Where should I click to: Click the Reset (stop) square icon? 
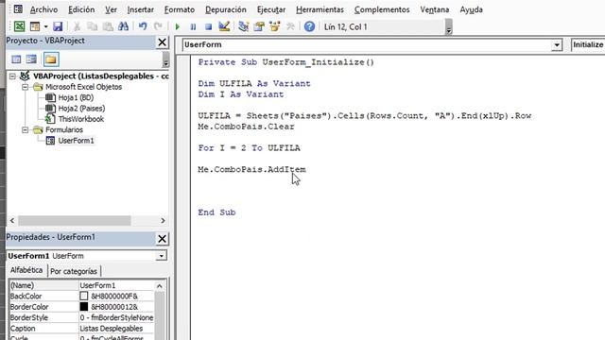coord(208,26)
